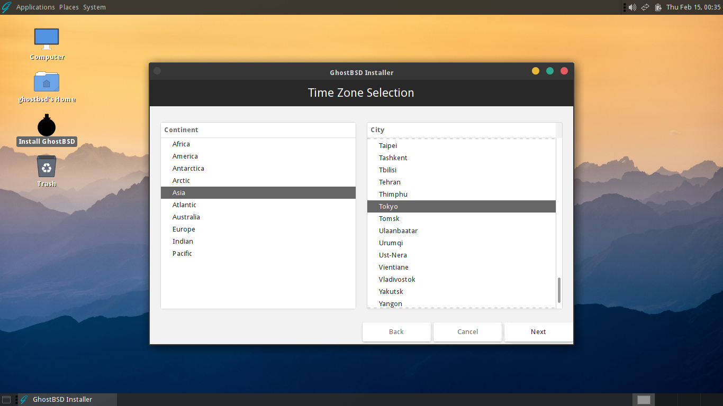723x406 pixels.
Task: Click the workspace switcher in the bottom panel
Action: [x=677, y=400]
